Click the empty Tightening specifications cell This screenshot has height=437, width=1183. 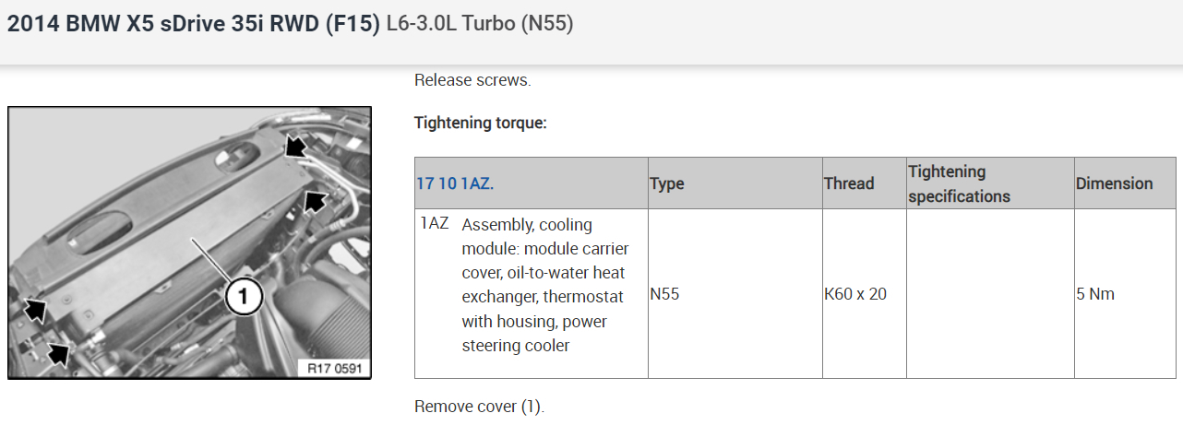(989, 294)
